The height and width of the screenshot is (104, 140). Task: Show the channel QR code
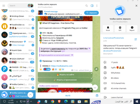pyautogui.click(x=136, y=39)
